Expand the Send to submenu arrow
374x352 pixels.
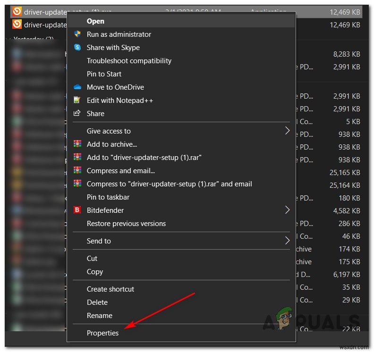coord(288,241)
